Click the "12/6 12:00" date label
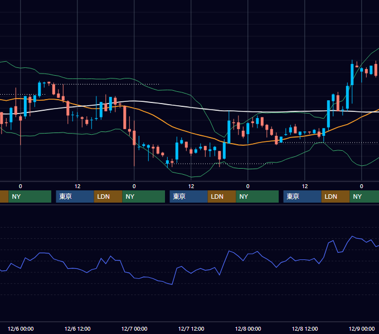The width and height of the screenshot is (379, 334). 77,328
